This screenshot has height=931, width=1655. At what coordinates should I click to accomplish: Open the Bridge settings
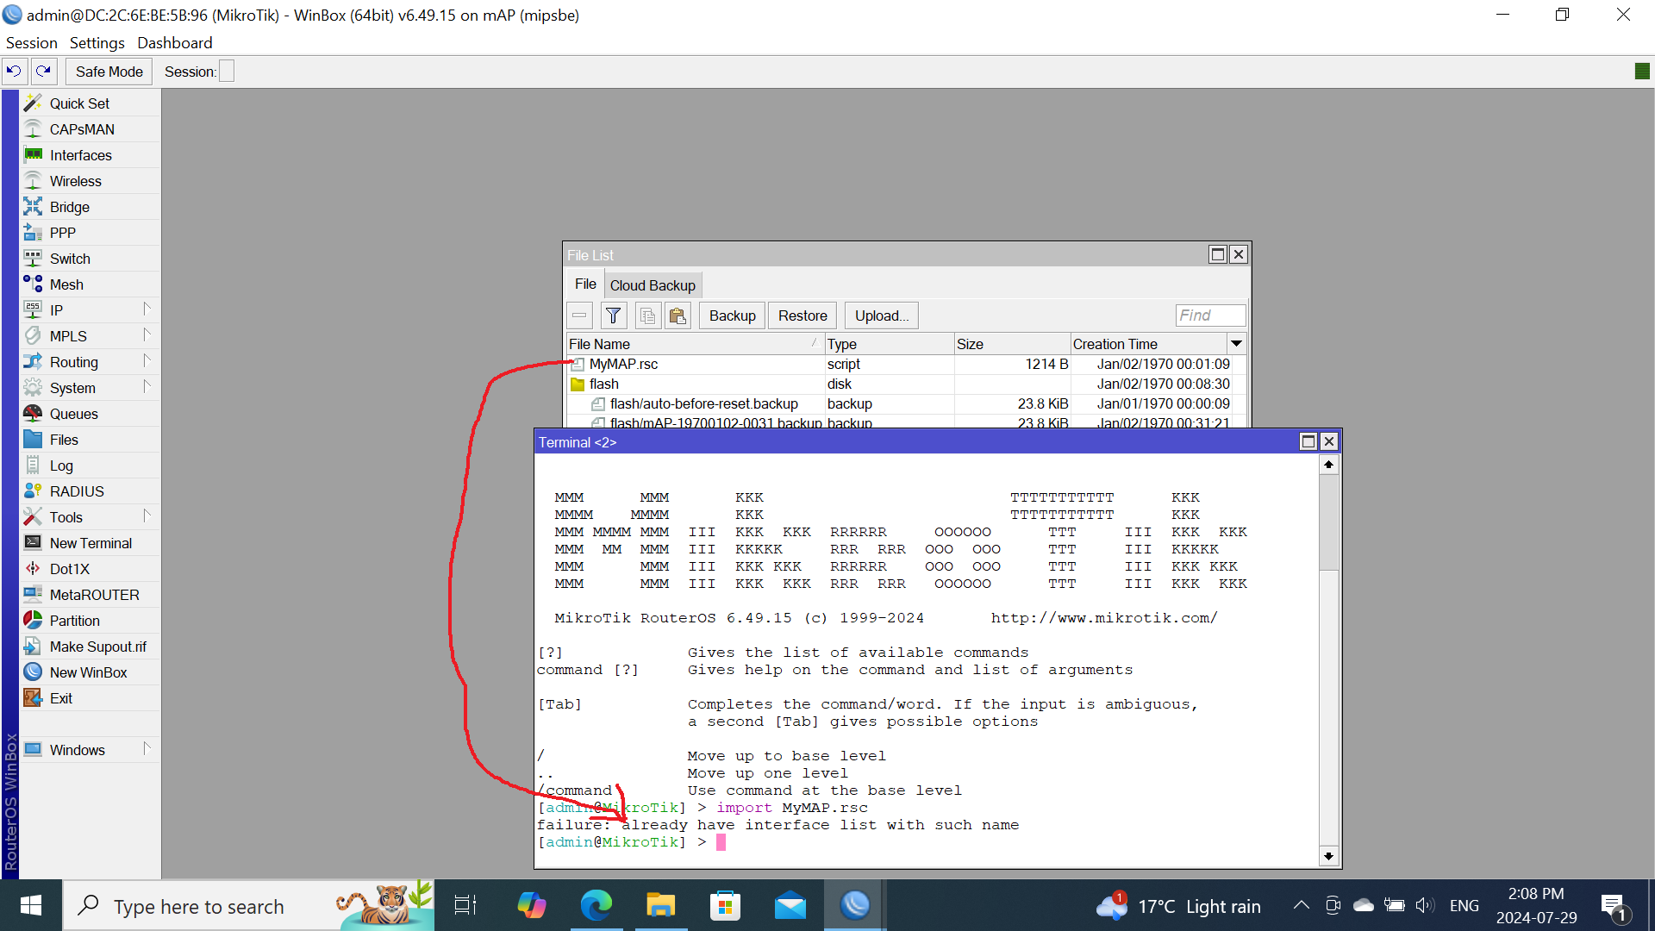coord(68,207)
